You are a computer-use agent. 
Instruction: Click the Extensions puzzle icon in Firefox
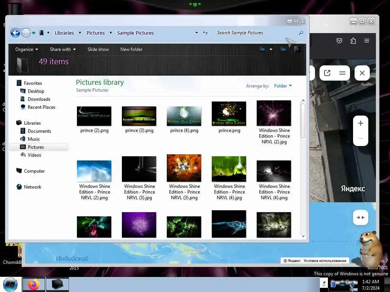[353, 41]
